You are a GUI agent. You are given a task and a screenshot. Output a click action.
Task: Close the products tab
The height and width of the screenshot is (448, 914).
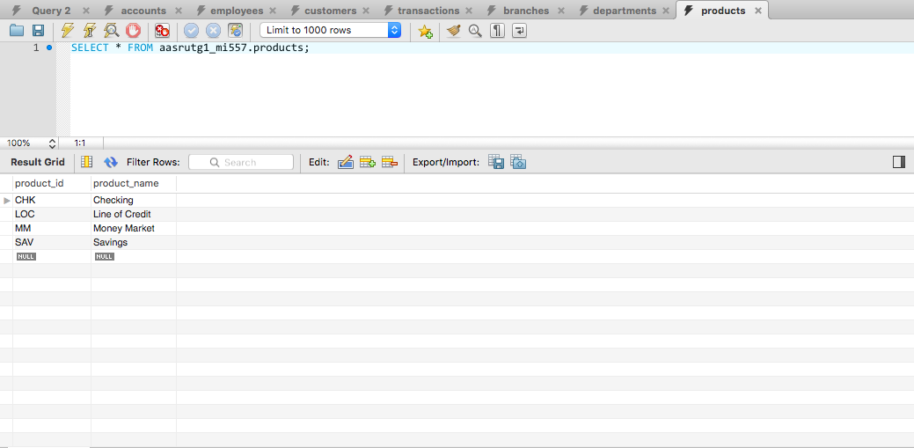[757, 11]
